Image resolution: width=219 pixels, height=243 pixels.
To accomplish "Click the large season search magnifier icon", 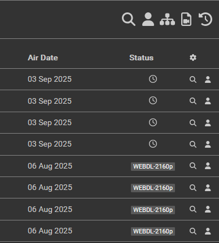I will point(129,19).
